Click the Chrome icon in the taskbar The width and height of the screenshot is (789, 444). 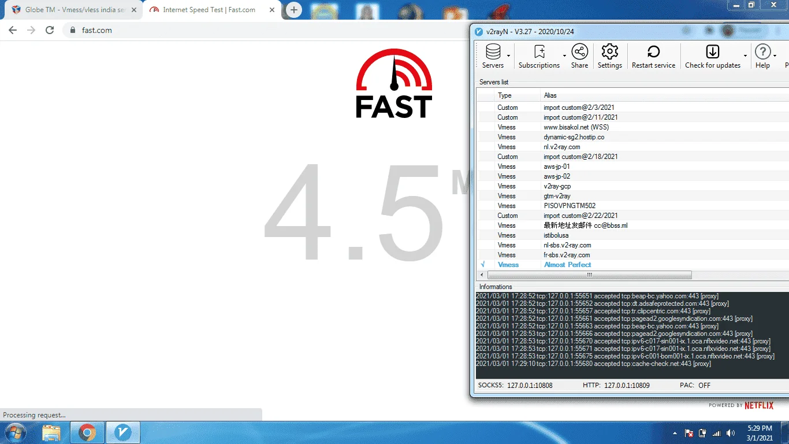tap(87, 432)
